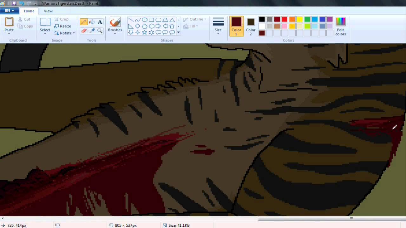Pick the red color swatch
406x228 pixels.
click(285, 19)
